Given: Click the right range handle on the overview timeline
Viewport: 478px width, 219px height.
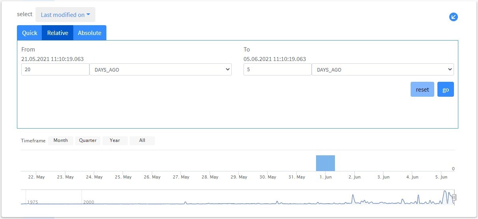Looking at the screenshot, I should tap(454, 197).
